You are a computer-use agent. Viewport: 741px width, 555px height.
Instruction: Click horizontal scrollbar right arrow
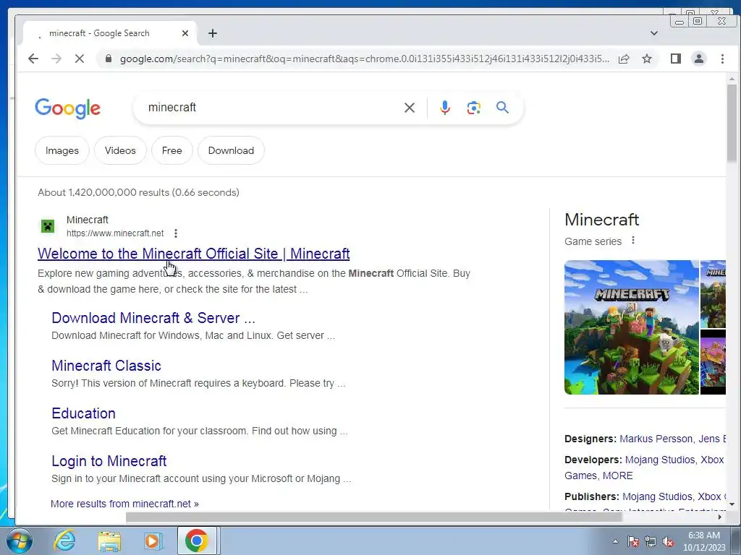[720, 517]
